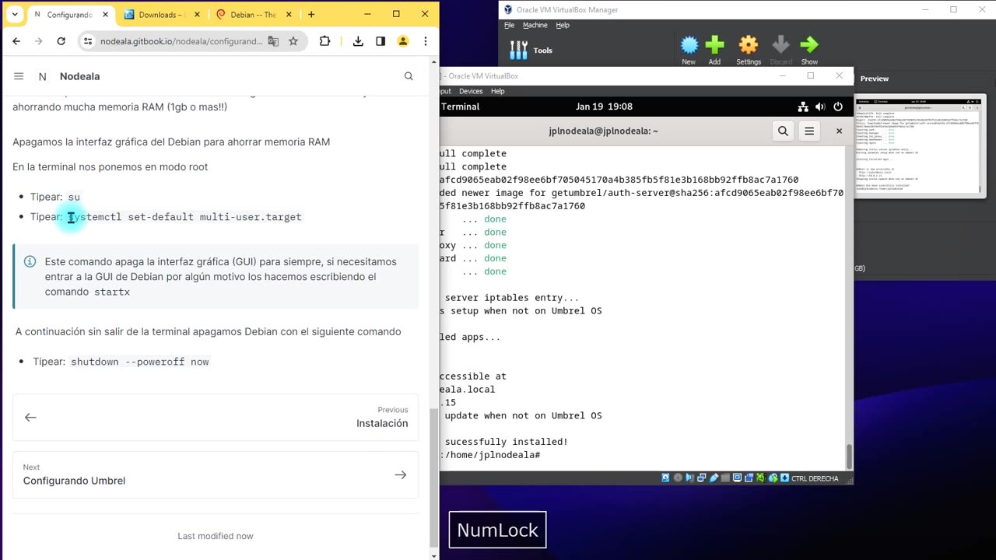Screen dimensions: 996x560
Task: Open Machine menu in VirtualBox Manager
Action: (x=535, y=25)
